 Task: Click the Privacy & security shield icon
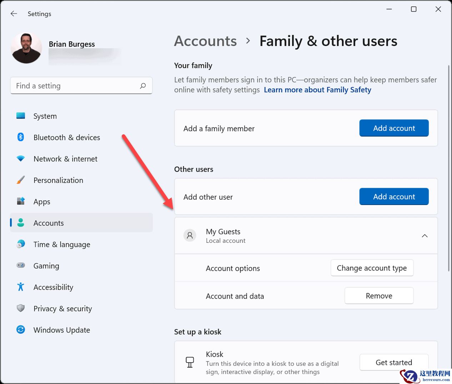click(21, 308)
